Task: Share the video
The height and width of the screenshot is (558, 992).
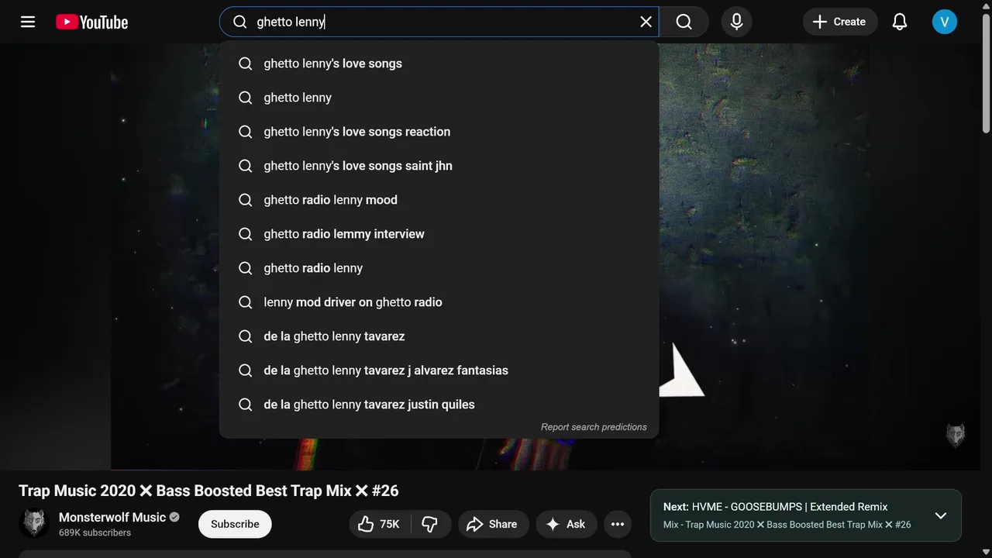Action: 493,525
